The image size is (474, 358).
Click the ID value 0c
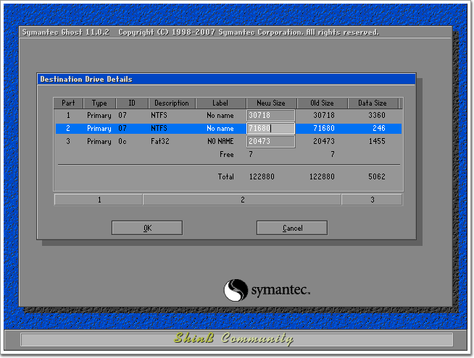pos(122,141)
